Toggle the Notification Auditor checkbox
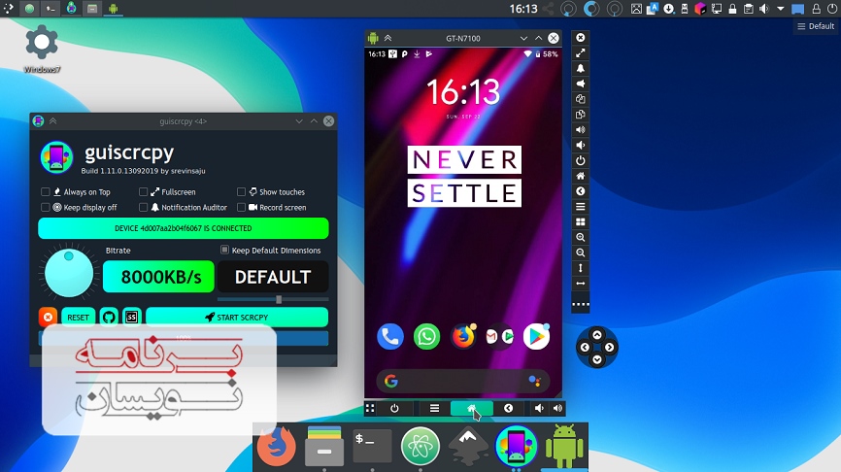The width and height of the screenshot is (841, 472). (143, 207)
